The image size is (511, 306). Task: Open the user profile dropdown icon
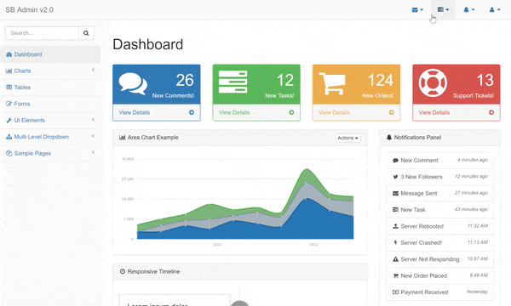tap(494, 9)
